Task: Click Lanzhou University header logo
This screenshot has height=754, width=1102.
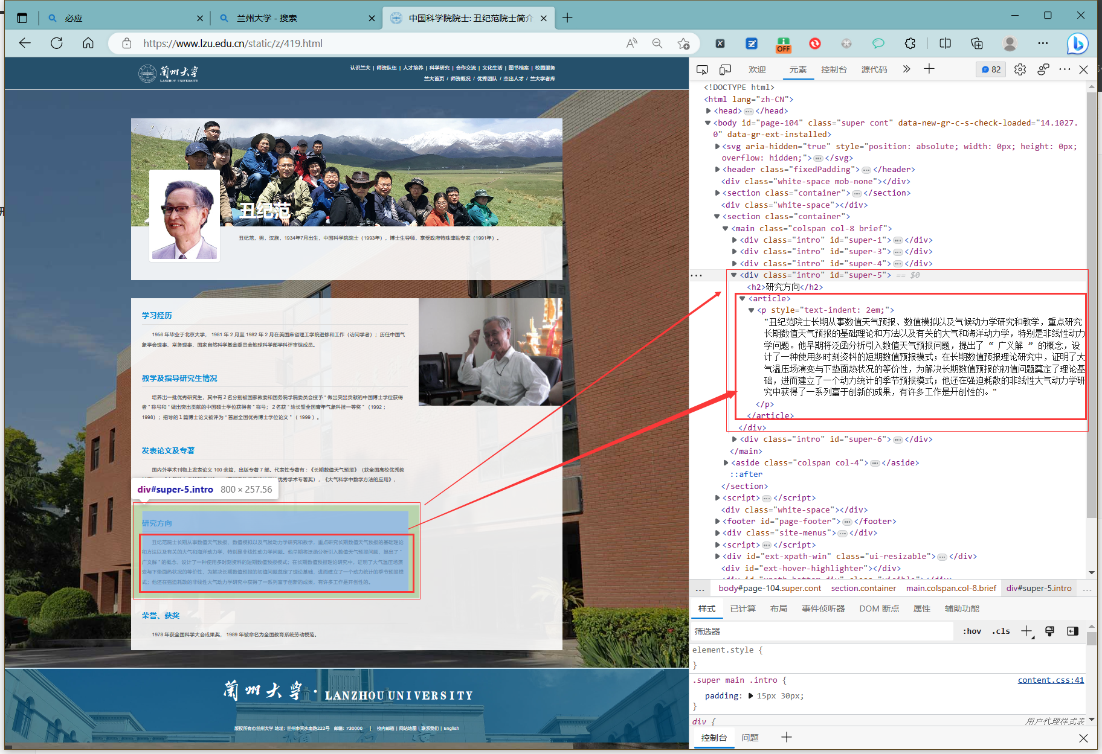Action: pos(168,73)
